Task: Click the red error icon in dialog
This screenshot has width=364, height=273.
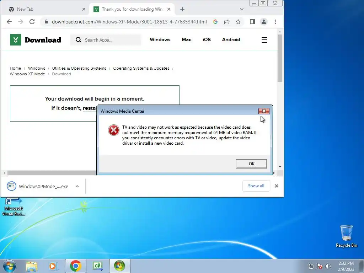Action: point(113,130)
